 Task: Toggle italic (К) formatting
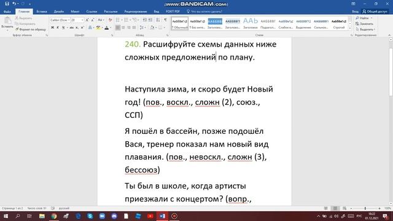(x=58, y=28)
